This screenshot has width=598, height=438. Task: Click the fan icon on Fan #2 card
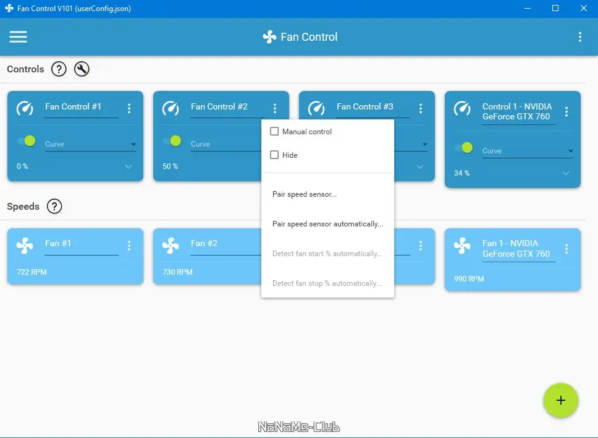pyautogui.click(x=171, y=246)
